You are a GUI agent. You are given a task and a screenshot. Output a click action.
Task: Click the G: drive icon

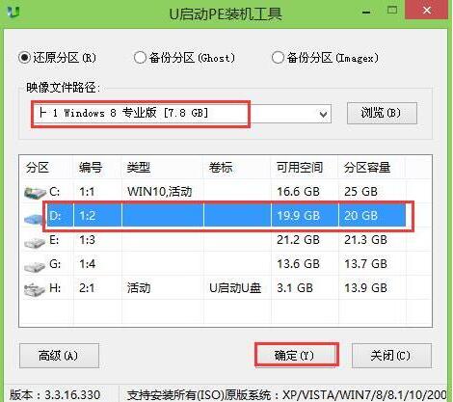click(35, 266)
